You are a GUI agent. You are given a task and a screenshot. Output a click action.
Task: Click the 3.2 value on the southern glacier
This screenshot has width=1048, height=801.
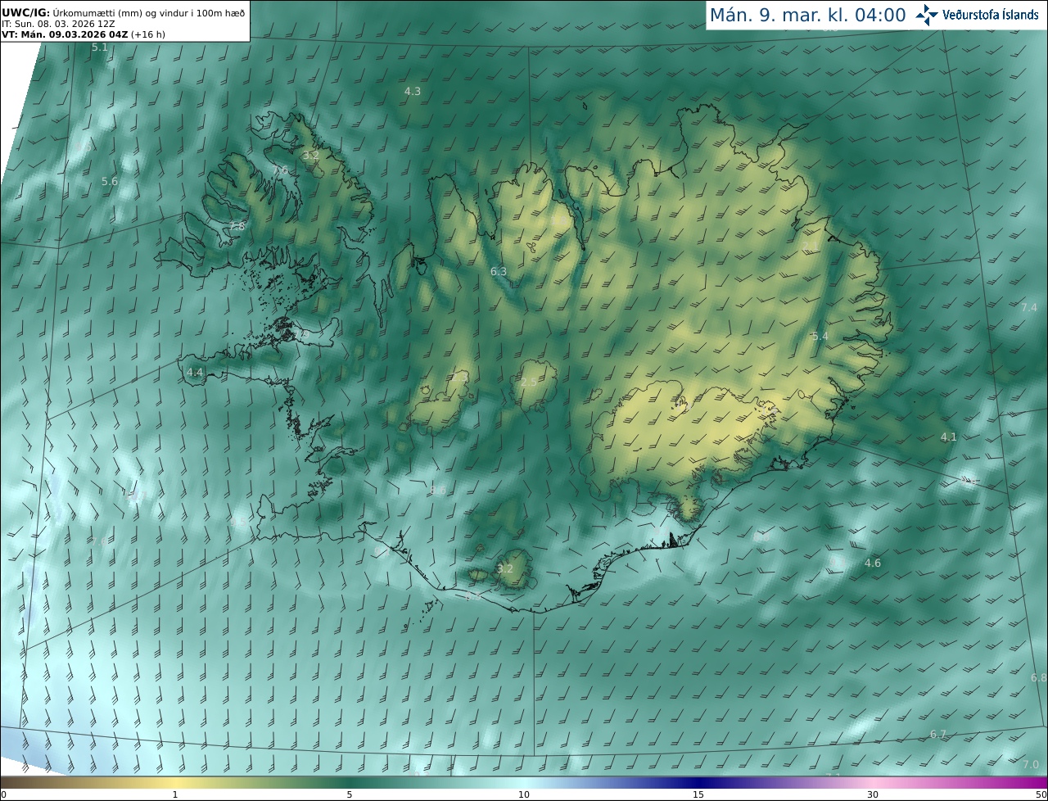pos(506,568)
